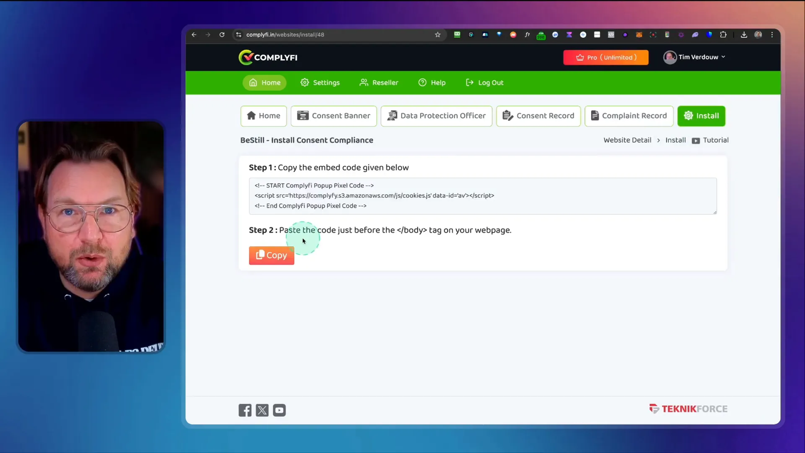The width and height of the screenshot is (805, 453).
Task: Expand the Tim Verdouw account dropdown
Action: 723,57
